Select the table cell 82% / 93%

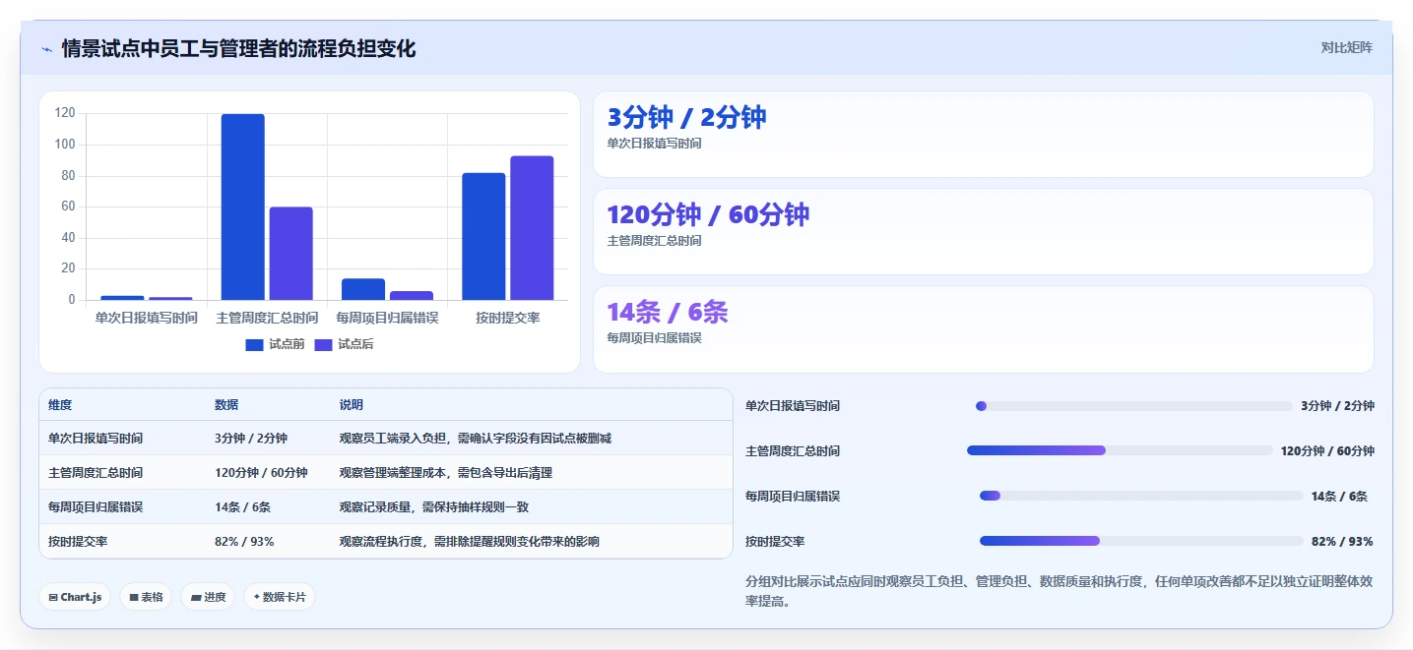point(244,542)
